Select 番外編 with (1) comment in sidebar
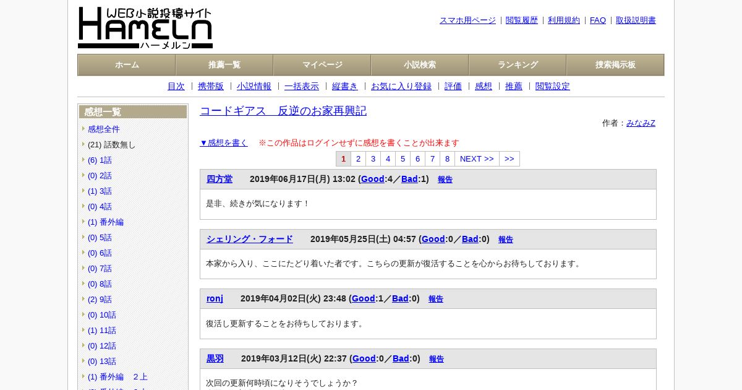 tap(106, 222)
